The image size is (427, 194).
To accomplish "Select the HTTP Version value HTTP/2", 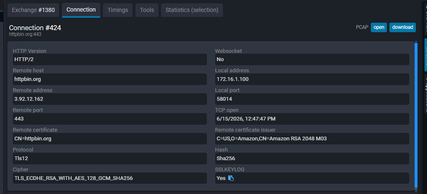I will (110, 59).
